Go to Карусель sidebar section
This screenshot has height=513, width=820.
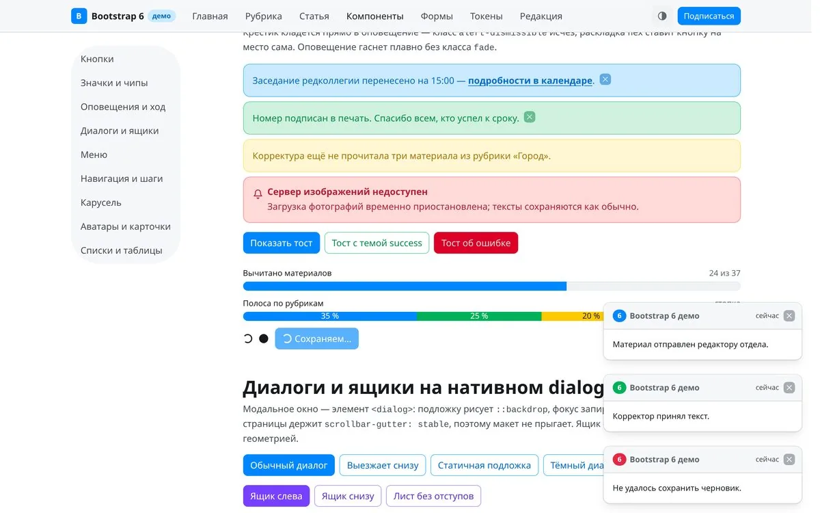tap(126, 202)
